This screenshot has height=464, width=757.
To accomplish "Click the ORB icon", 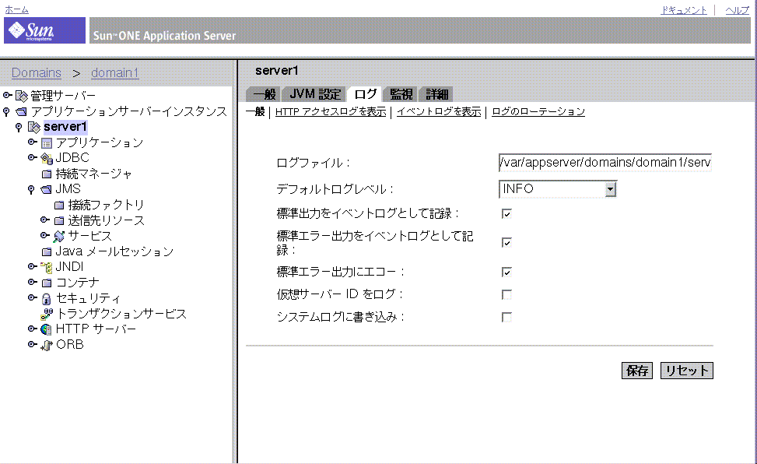I will coord(47,345).
